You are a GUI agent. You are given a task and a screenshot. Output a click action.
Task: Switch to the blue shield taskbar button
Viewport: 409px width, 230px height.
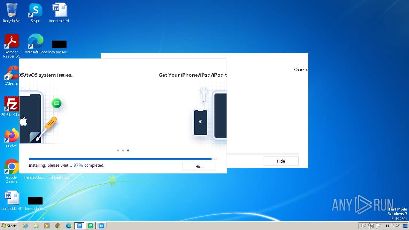(x=101, y=226)
